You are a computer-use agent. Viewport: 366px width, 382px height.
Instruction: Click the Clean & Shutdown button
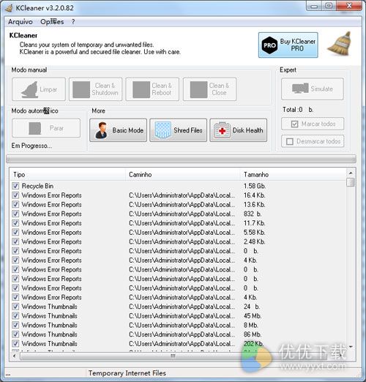point(96,89)
